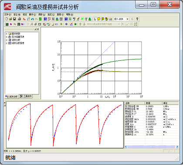Click the blue S toolbar icon
This screenshot has width=183, height=165.
61,24
